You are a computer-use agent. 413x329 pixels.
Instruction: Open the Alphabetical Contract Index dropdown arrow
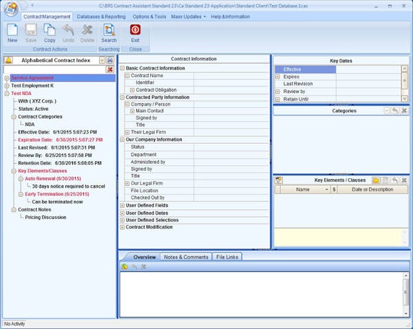point(102,61)
